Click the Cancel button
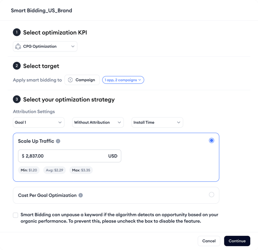This screenshot has width=258, height=250. 209,241
